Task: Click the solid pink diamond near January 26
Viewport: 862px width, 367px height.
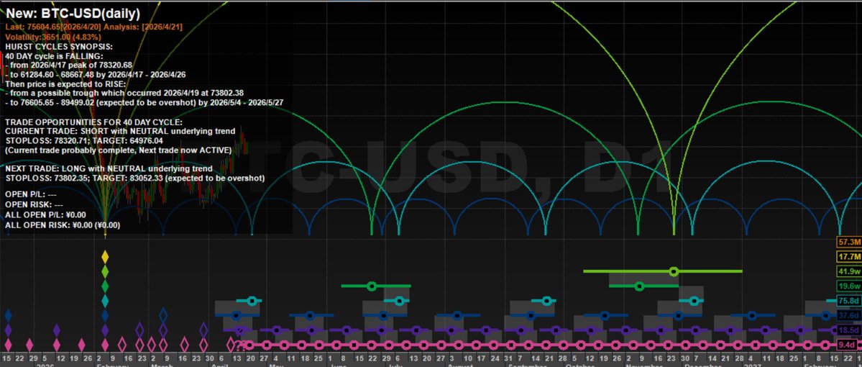Action: coord(81,345)
